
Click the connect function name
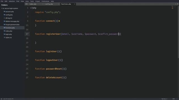tap(50, 21)
